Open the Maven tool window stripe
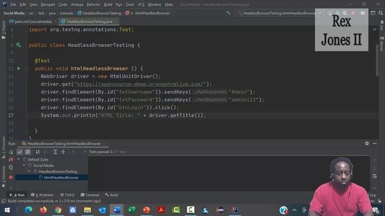 (x=381, y=44)
